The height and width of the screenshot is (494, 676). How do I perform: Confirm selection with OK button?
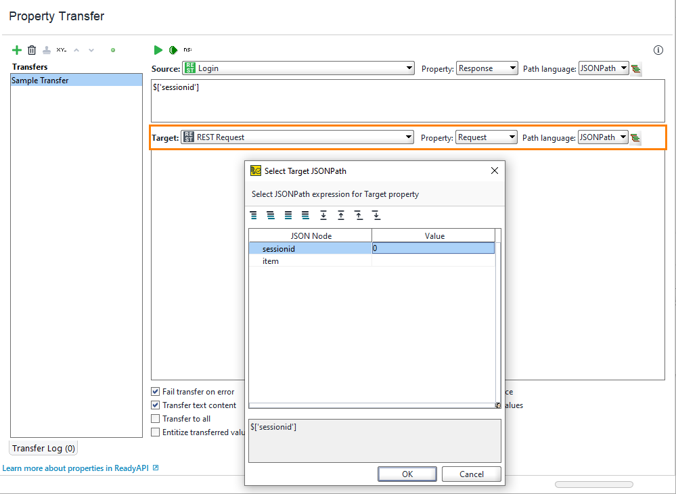pos(407,474)
